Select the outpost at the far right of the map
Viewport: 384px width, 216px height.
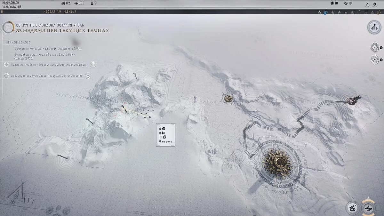pos(354,100)
